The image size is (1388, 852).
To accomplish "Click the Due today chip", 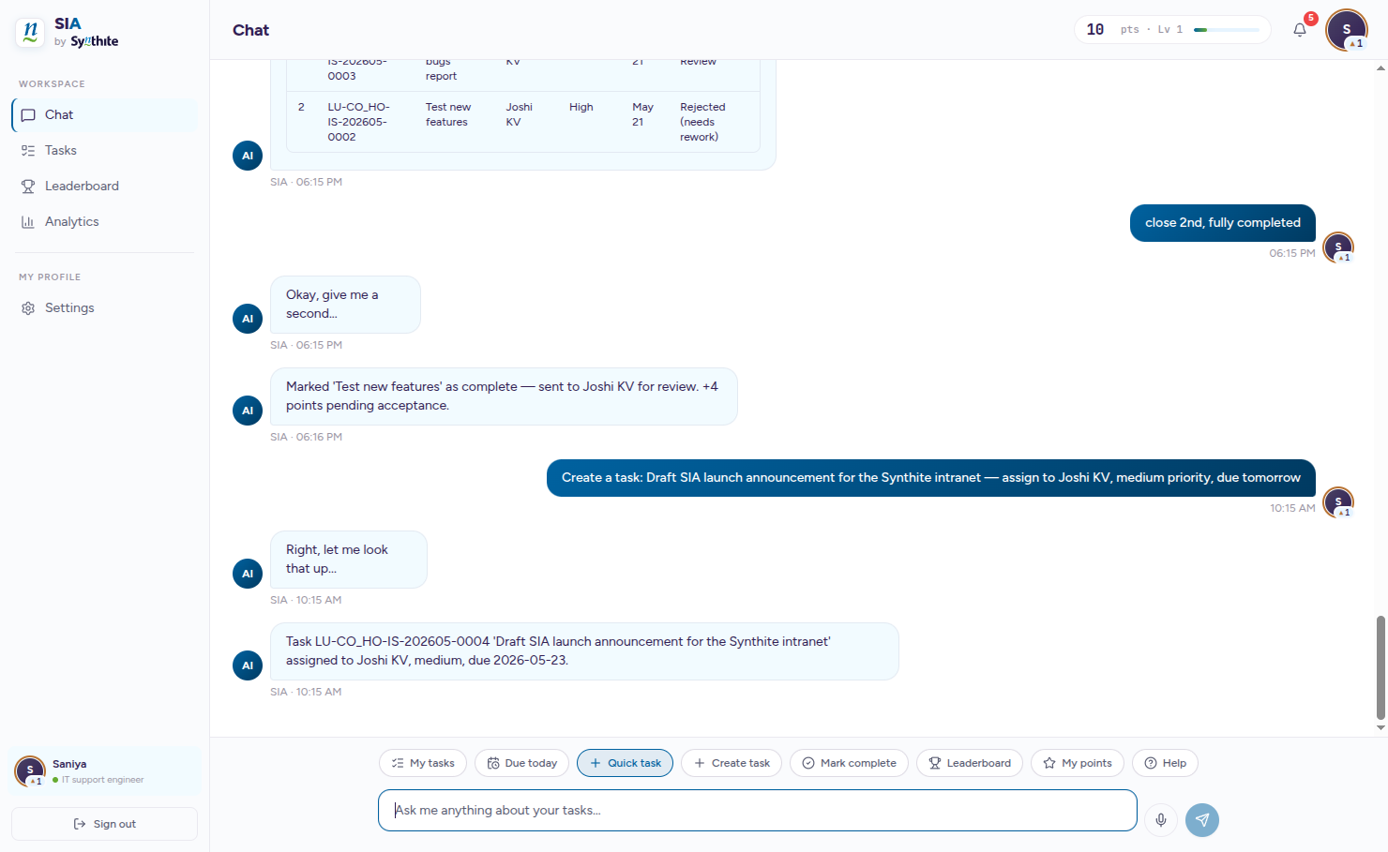I will tap(521, 763).
